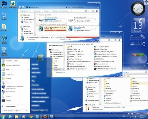Click the address bar dropdown arrow after Компьютер
The image size is (148, 119).
(39, 7)
